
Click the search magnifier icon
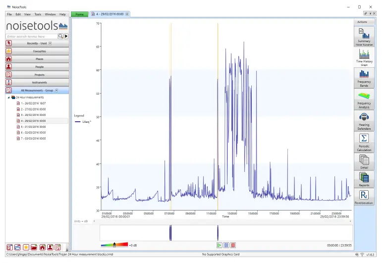coord(60,36)
